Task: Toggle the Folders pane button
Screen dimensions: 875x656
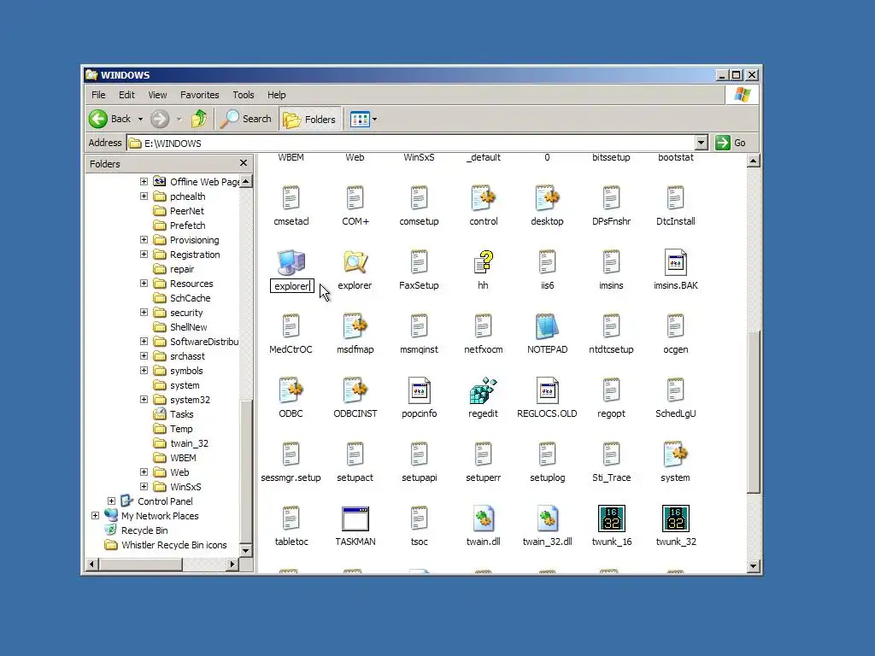Action: point(309,119)
